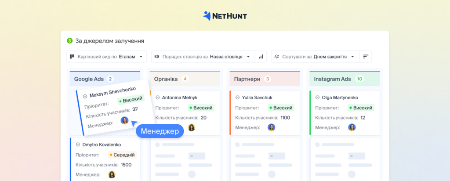This screenshot has height=181, width=450.
Task: Select the Instagram Ads column header
Action: (x=345, y=79)
